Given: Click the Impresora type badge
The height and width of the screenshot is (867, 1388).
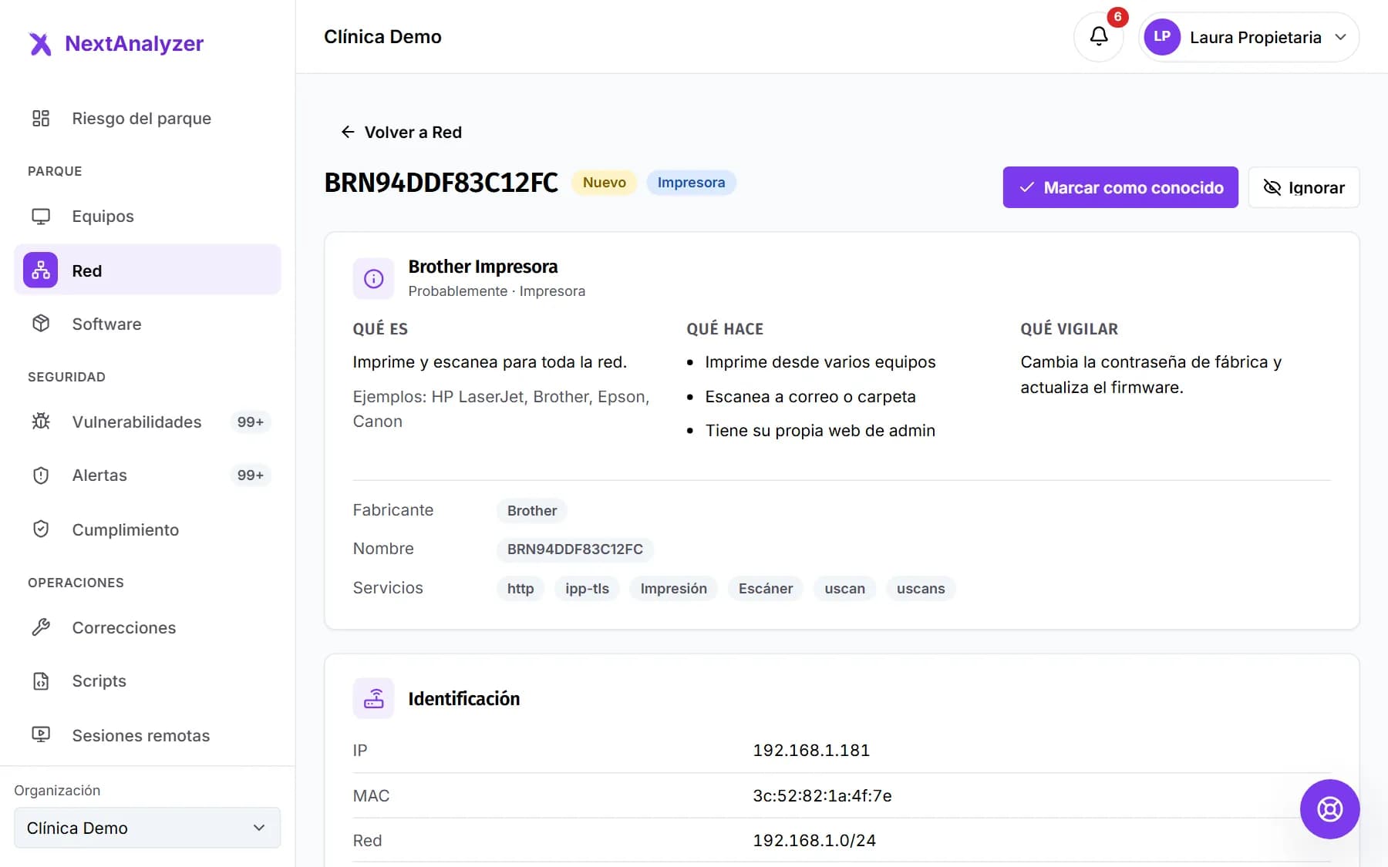Looking at the screenshot, I should 691,183.
